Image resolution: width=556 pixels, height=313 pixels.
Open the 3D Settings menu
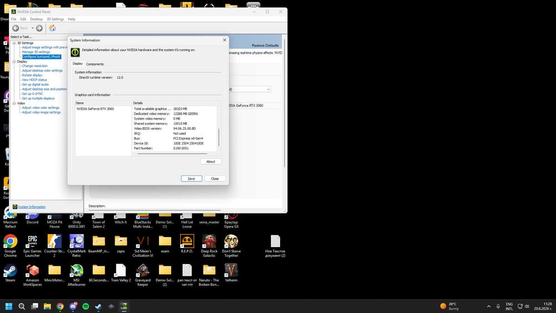coord(55,19)
